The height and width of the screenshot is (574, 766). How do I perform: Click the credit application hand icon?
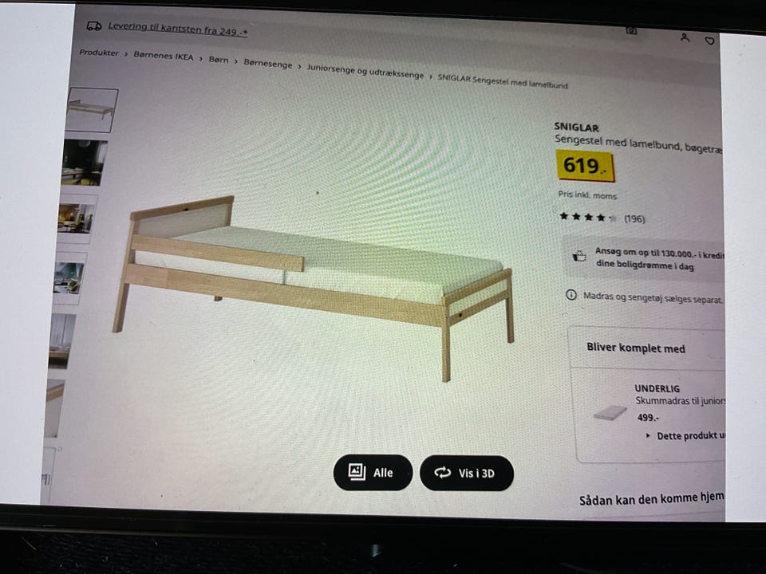tap(579, 255)
